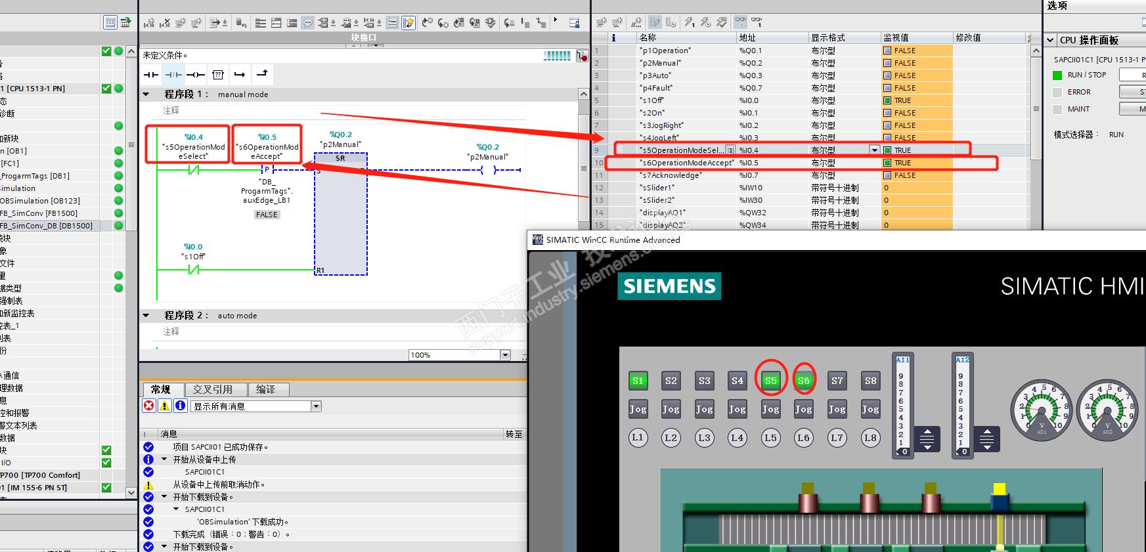Toggle the S7 switch on the HMI

(x=837, y=381)
